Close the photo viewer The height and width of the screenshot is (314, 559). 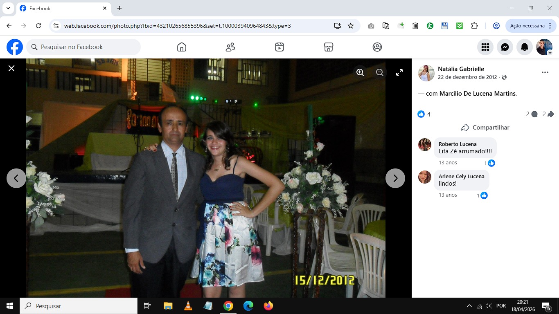point(11,68)
